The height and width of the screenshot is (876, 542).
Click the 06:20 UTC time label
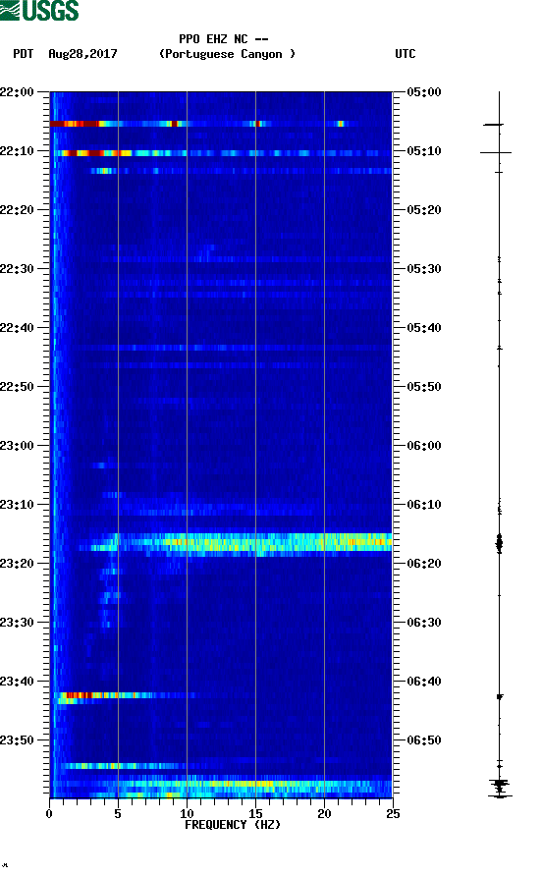(x=424, y=564)
